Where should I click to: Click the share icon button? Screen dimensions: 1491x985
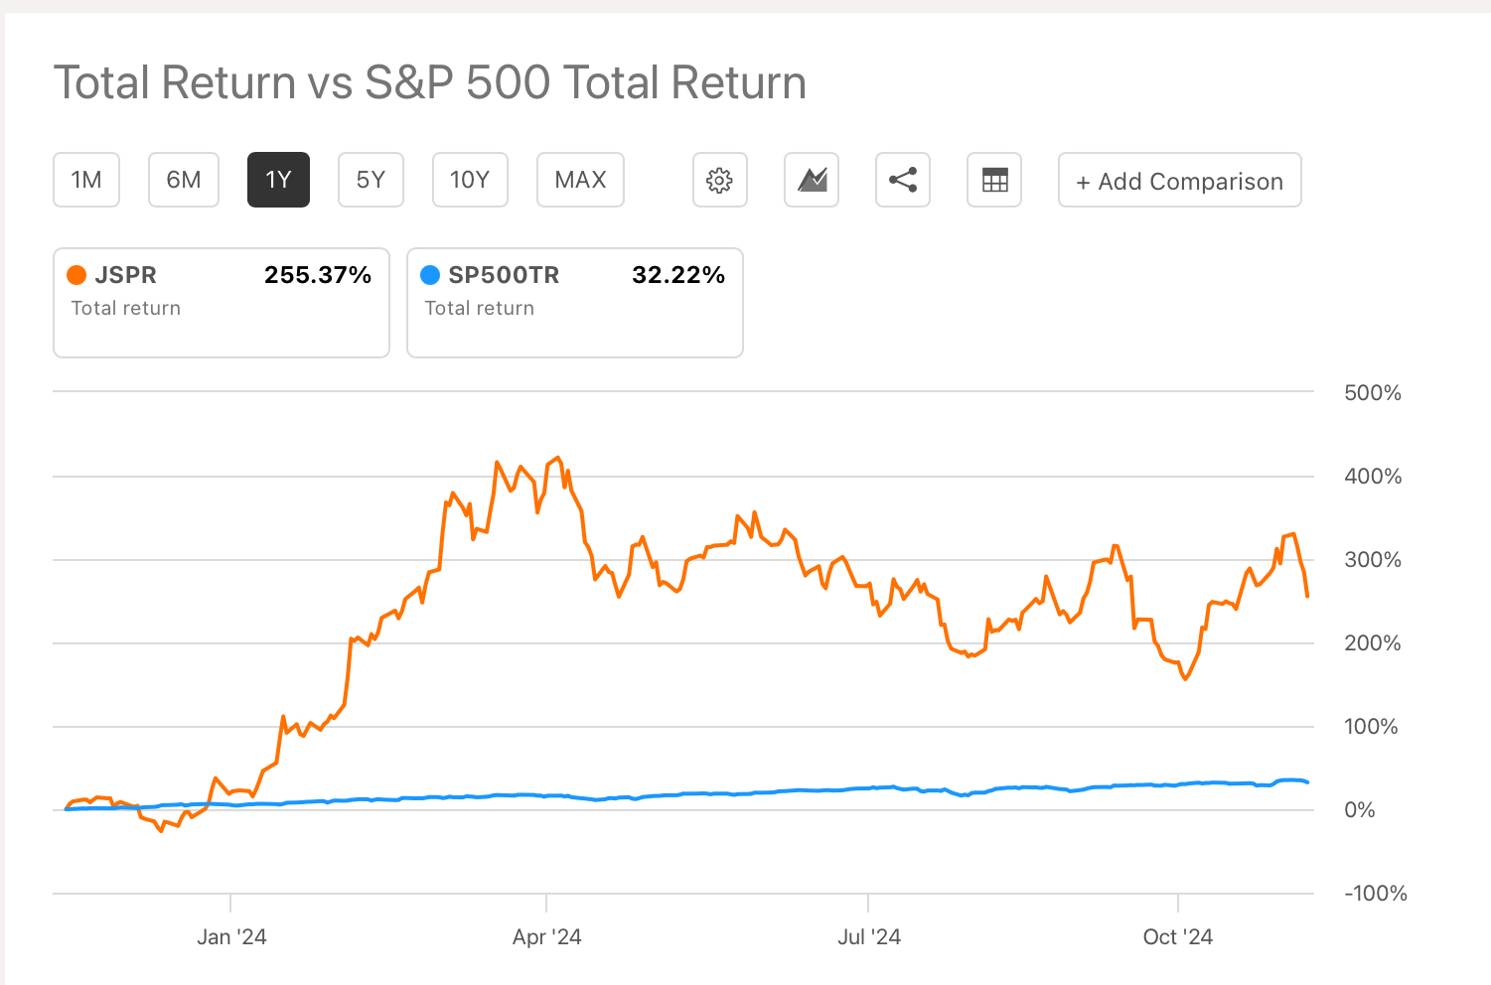pyautogui.click(x=902, y=180)
